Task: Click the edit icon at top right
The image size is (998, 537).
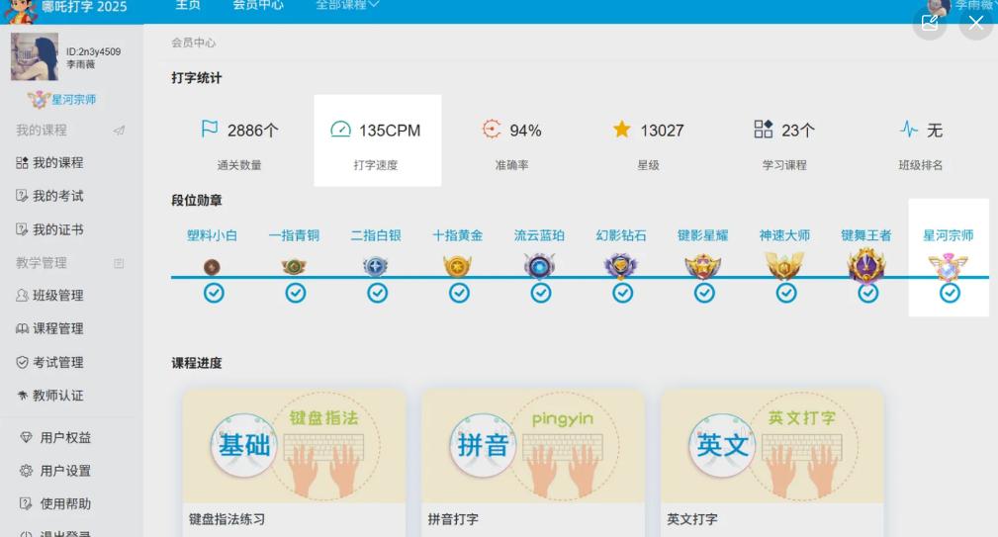Action: click(x=930, y=24)
